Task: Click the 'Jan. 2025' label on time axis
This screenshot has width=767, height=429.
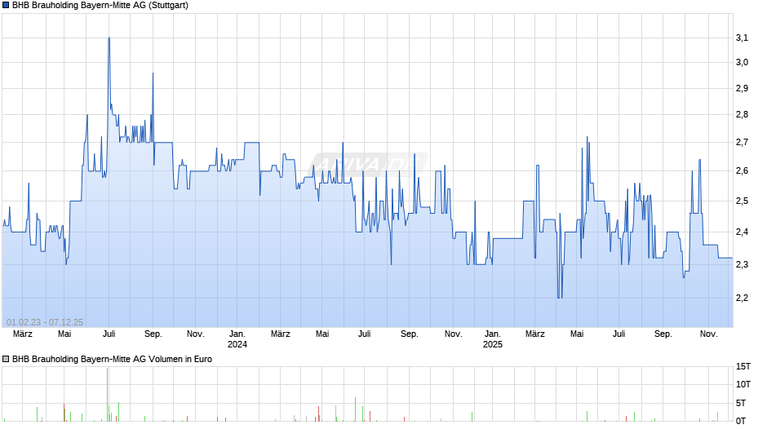Action: [493, 339]
